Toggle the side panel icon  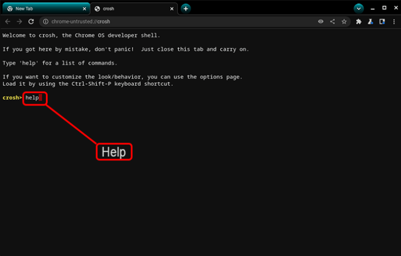click(x=382, y=21)
